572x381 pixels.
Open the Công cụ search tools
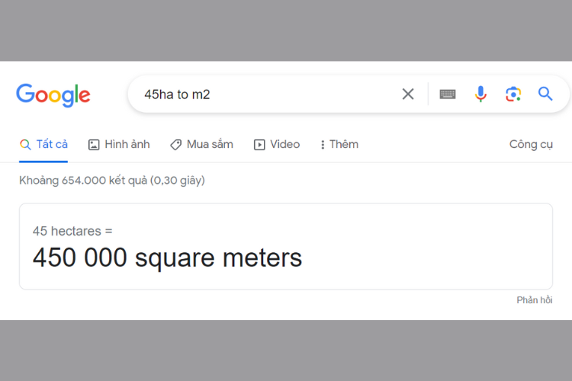(x=531, y=144)
